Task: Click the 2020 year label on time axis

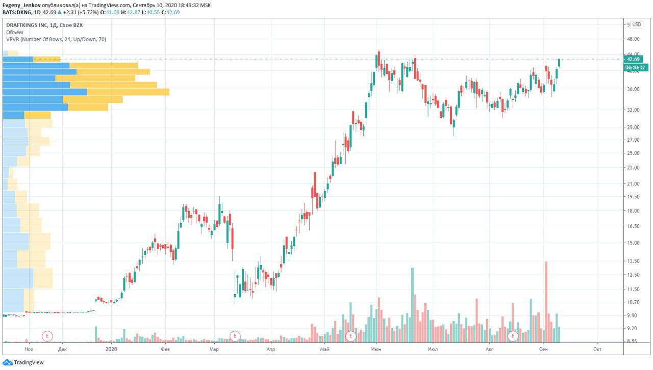Action: click(x=111, y=349)
